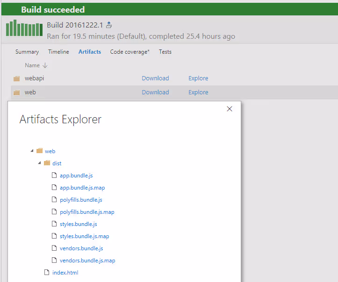This screenshot has height=282, width=338.
Task: Click the Build succeeded banner text
Action: (53, 10)
